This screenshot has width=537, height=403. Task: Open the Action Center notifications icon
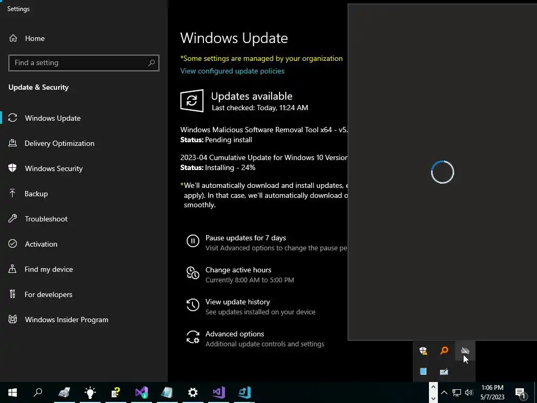click(520, 393)
